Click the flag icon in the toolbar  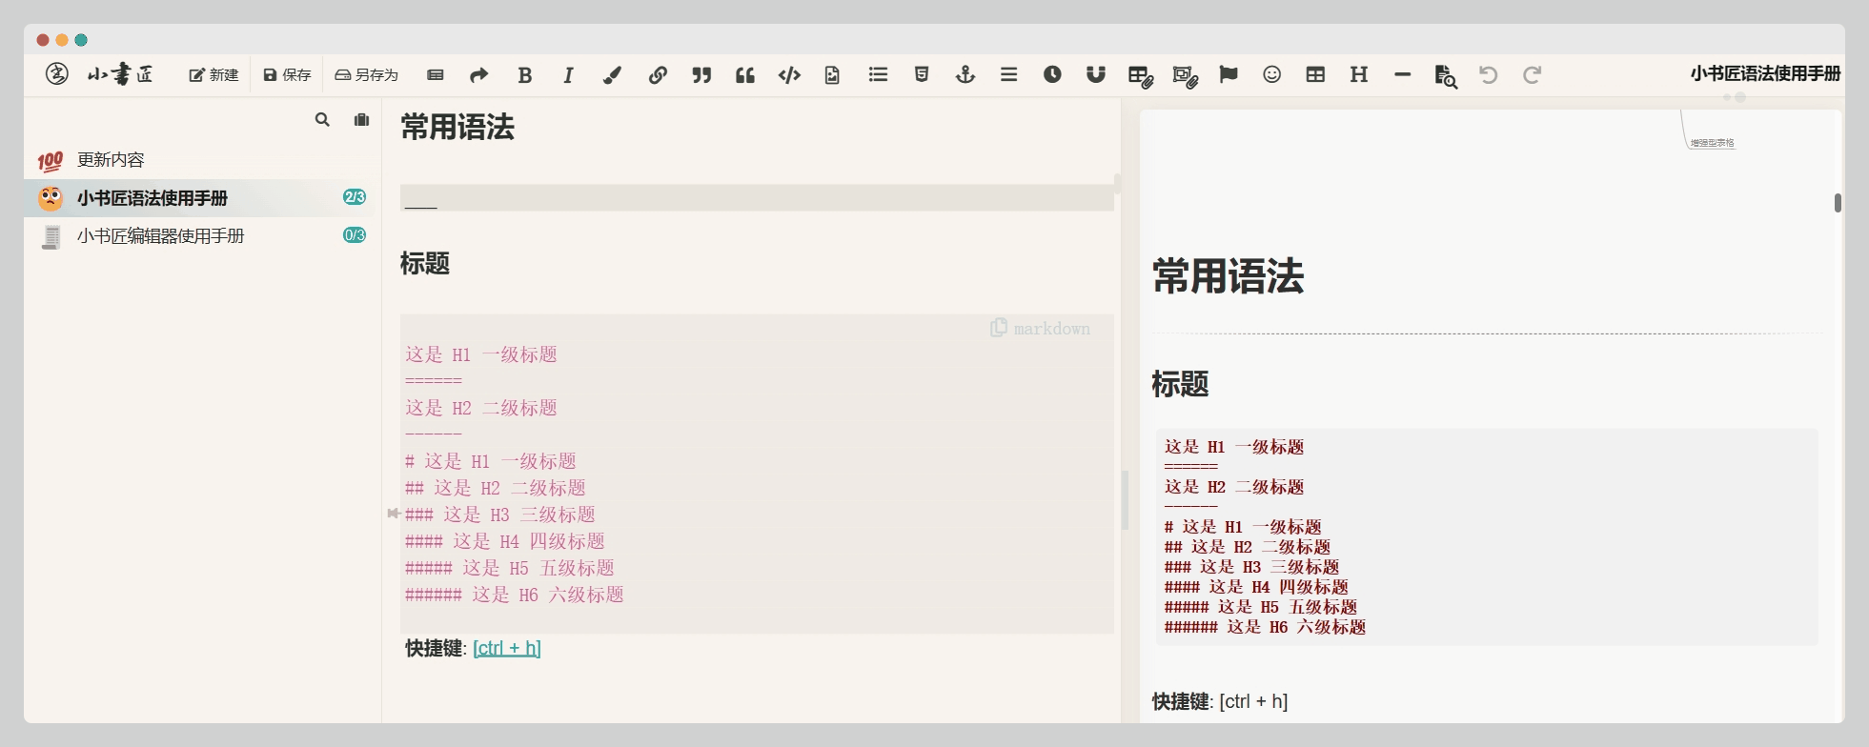click(1229, 74)
